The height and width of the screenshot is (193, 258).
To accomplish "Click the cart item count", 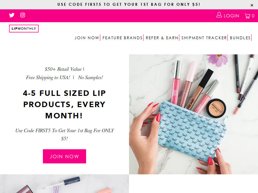I will (253, 16).
